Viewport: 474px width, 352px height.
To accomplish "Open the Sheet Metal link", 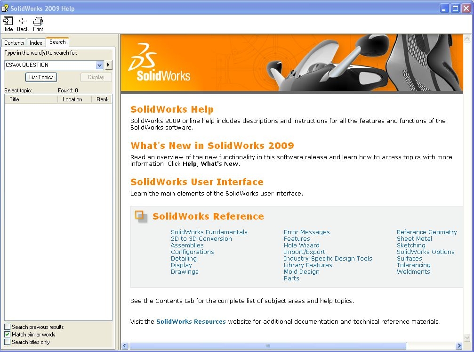I will coord(414,239).
